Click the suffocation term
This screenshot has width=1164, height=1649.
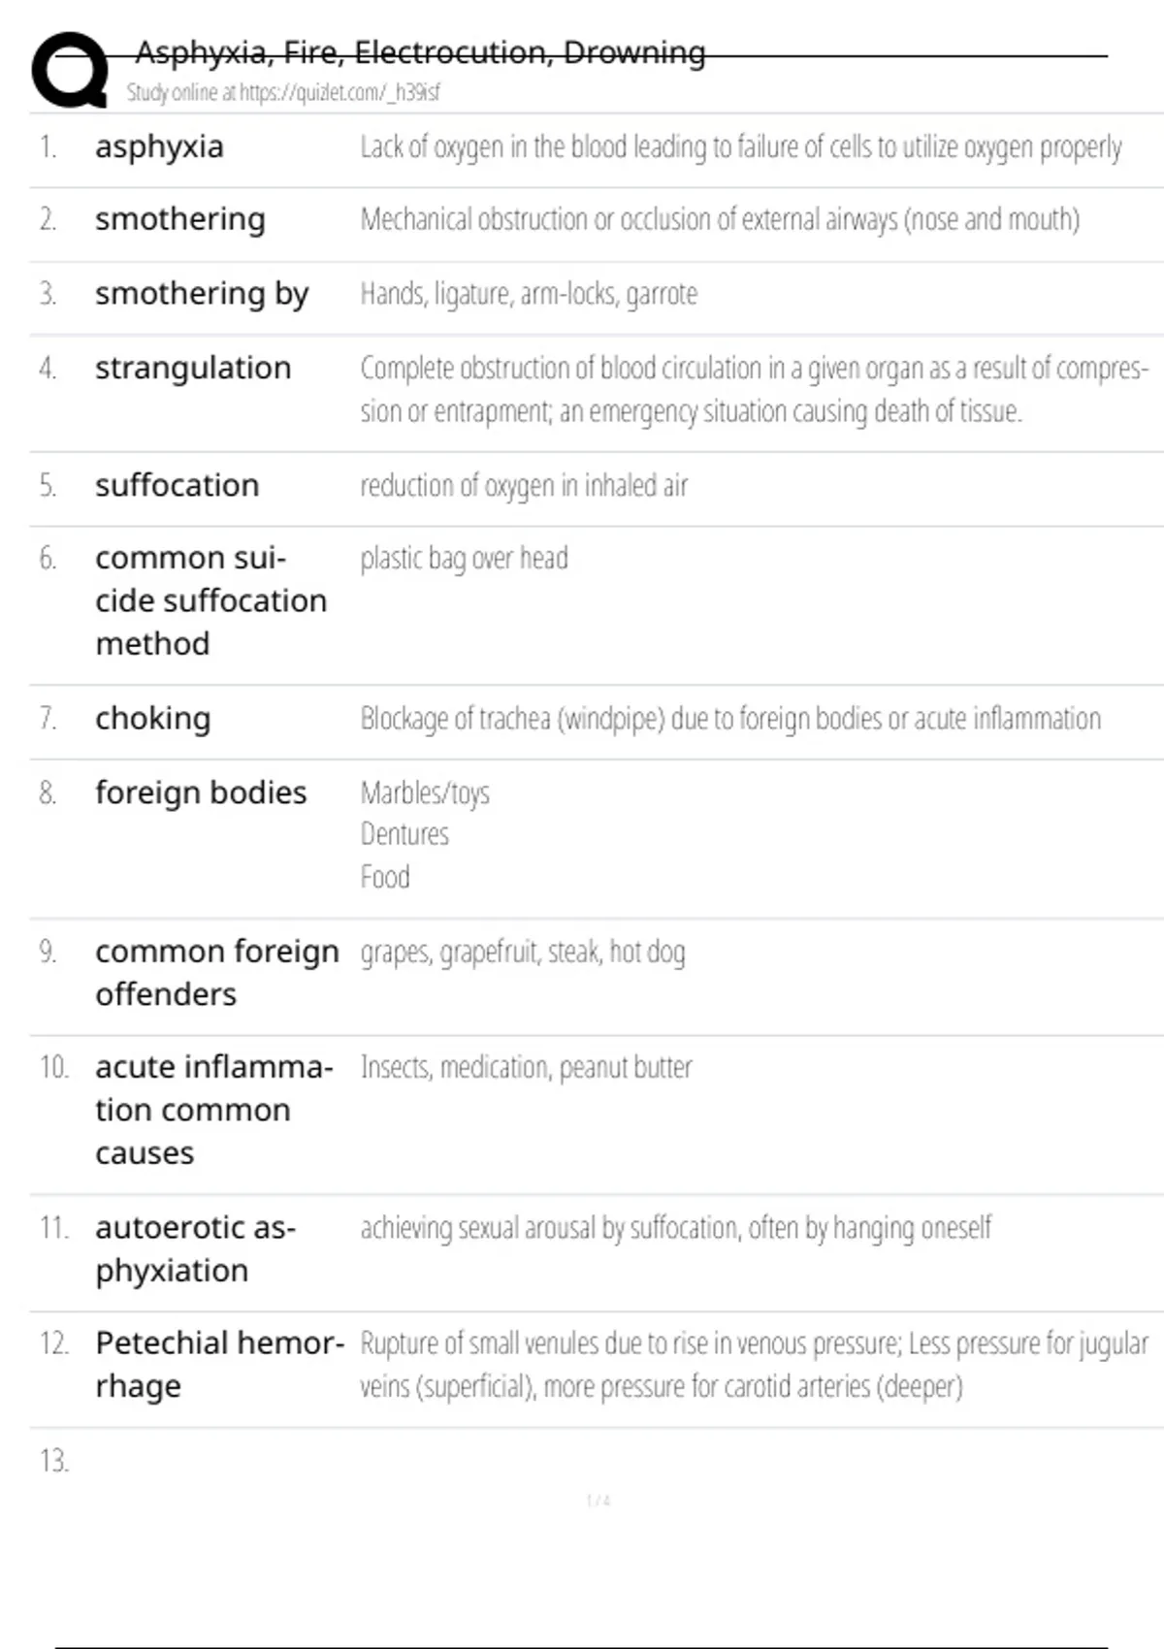[177, 484]
